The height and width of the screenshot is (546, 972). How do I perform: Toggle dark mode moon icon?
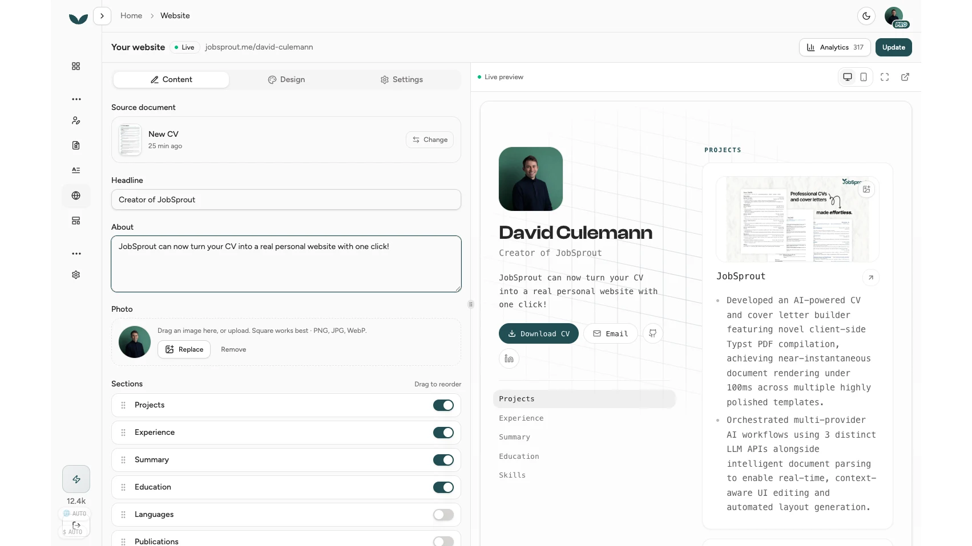coord(866,16)
